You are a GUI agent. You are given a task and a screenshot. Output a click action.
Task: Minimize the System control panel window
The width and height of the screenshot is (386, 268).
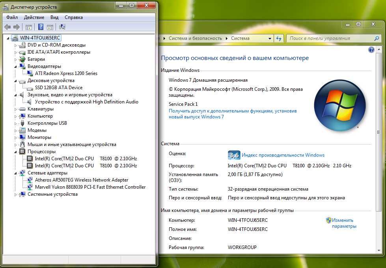pos(348,24)
